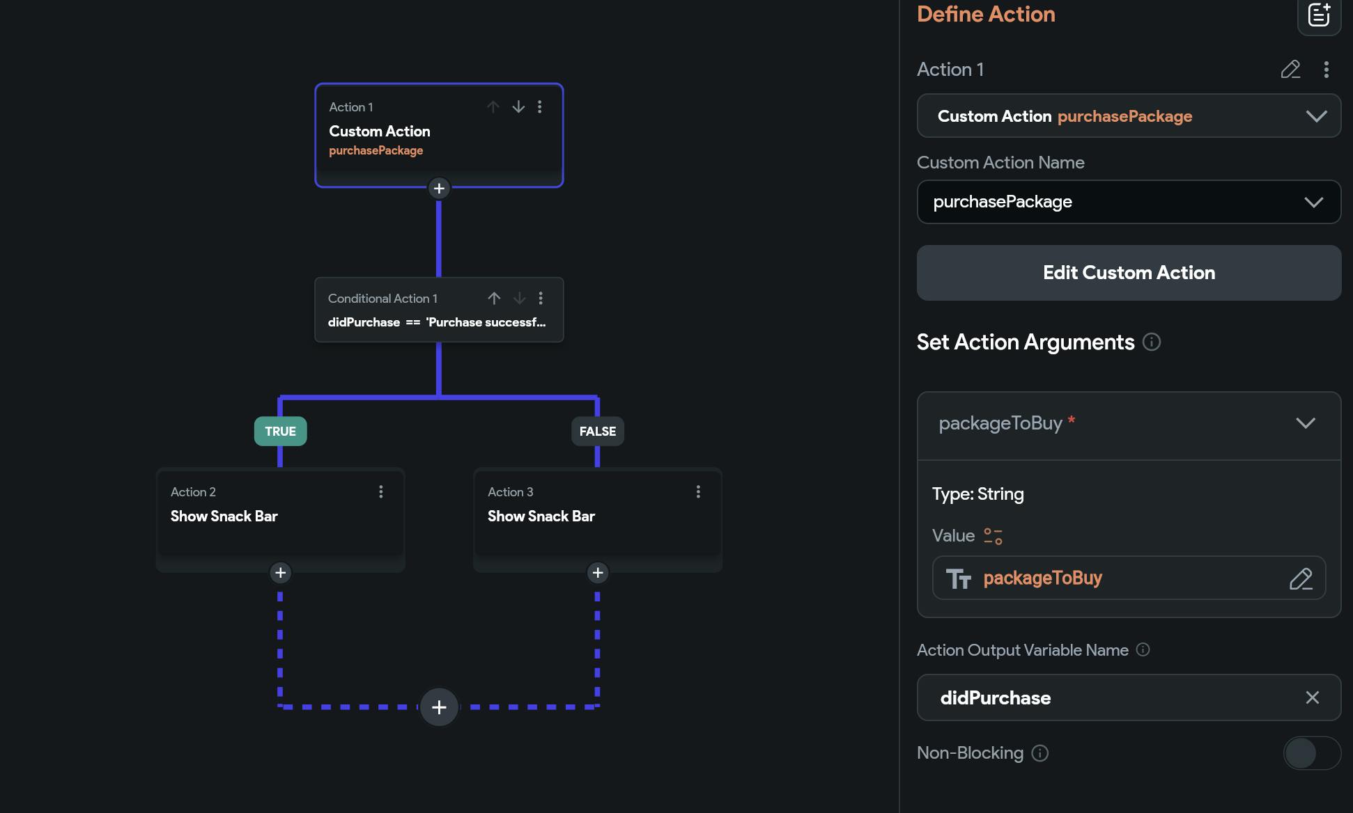Toggle the Non-Blocking switch
The image size is (1353, 813).
(1311, 753)
